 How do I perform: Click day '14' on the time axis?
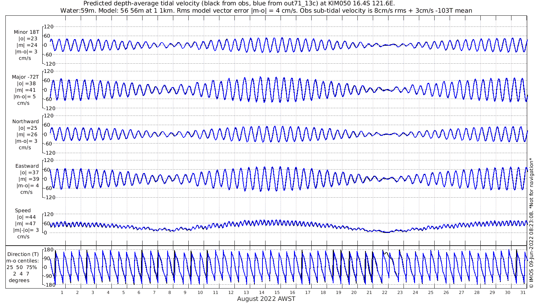(261, 292)
